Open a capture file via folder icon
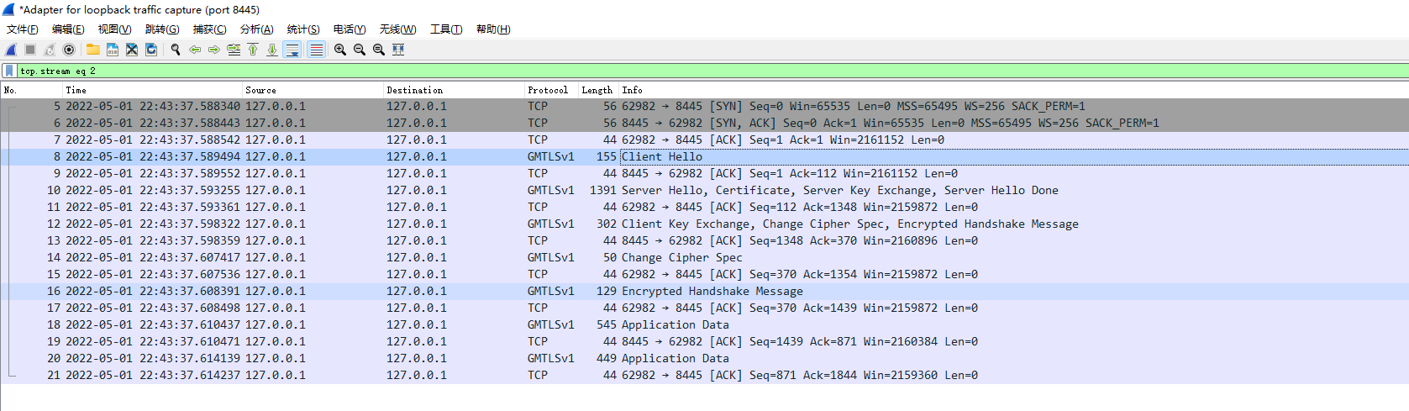 point(92,50)
